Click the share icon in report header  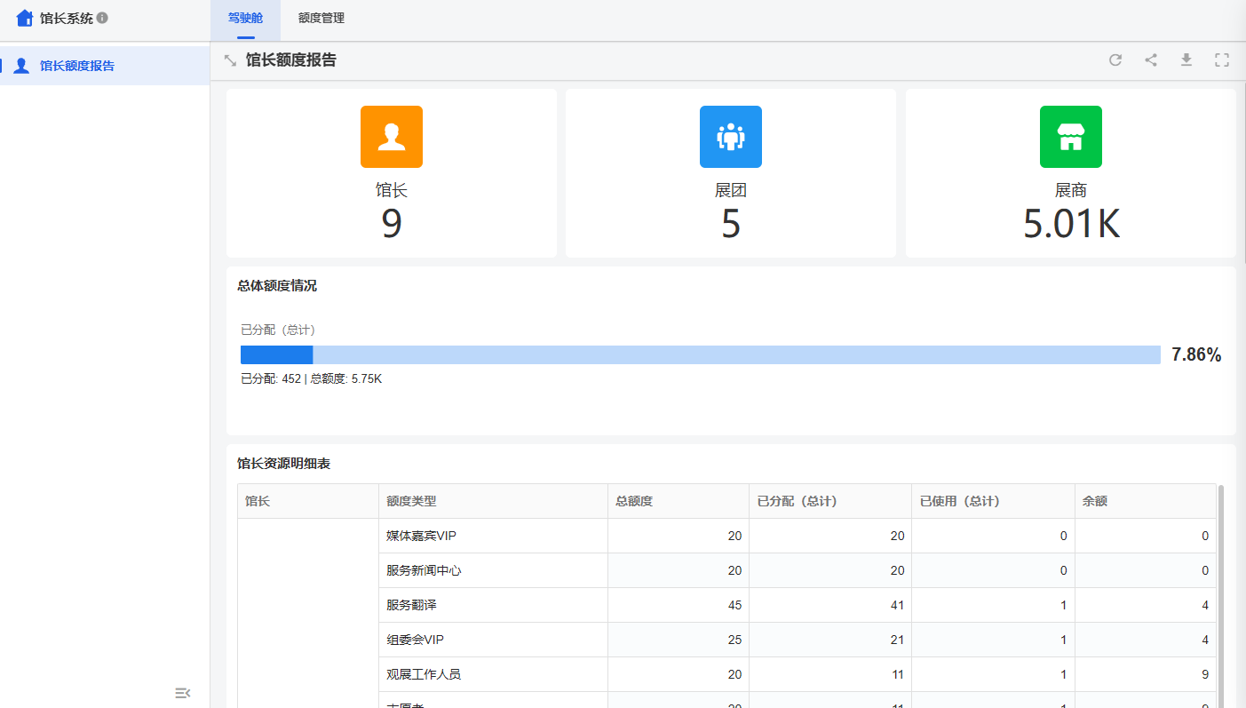(1151, 60)
